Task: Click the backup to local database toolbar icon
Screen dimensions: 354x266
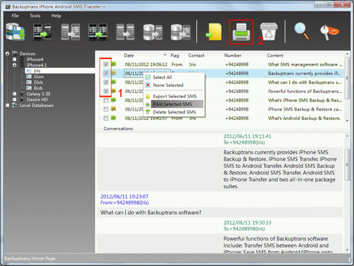Action: pyautogui.click(x=15, y=32)
